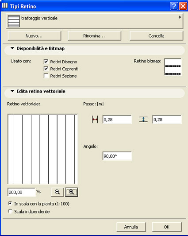Click the zoom out magnifier icon
This screenshot has height=236, width=188.
click(58, 192)
